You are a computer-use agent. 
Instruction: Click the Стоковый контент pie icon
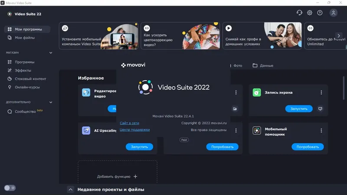[10, 79]
